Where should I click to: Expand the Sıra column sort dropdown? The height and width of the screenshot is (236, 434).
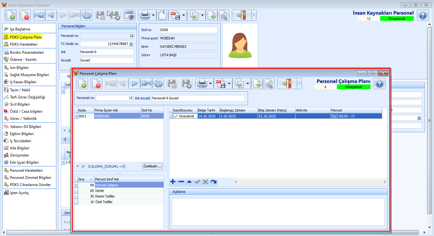tap(91, 179)
